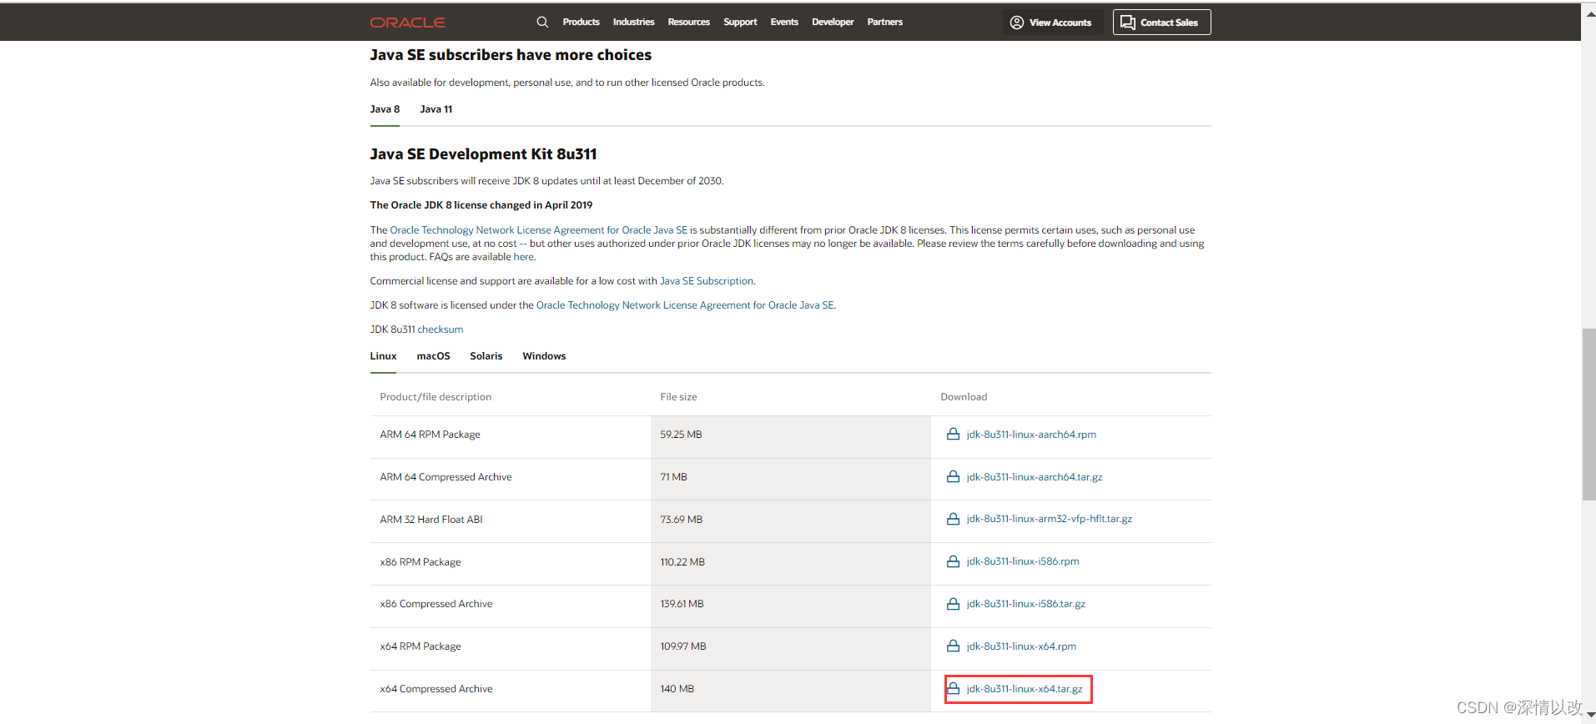Click the FAQs 'here' link
The height and width of the screenshot is (724, 1596).
tap(523, 257)
